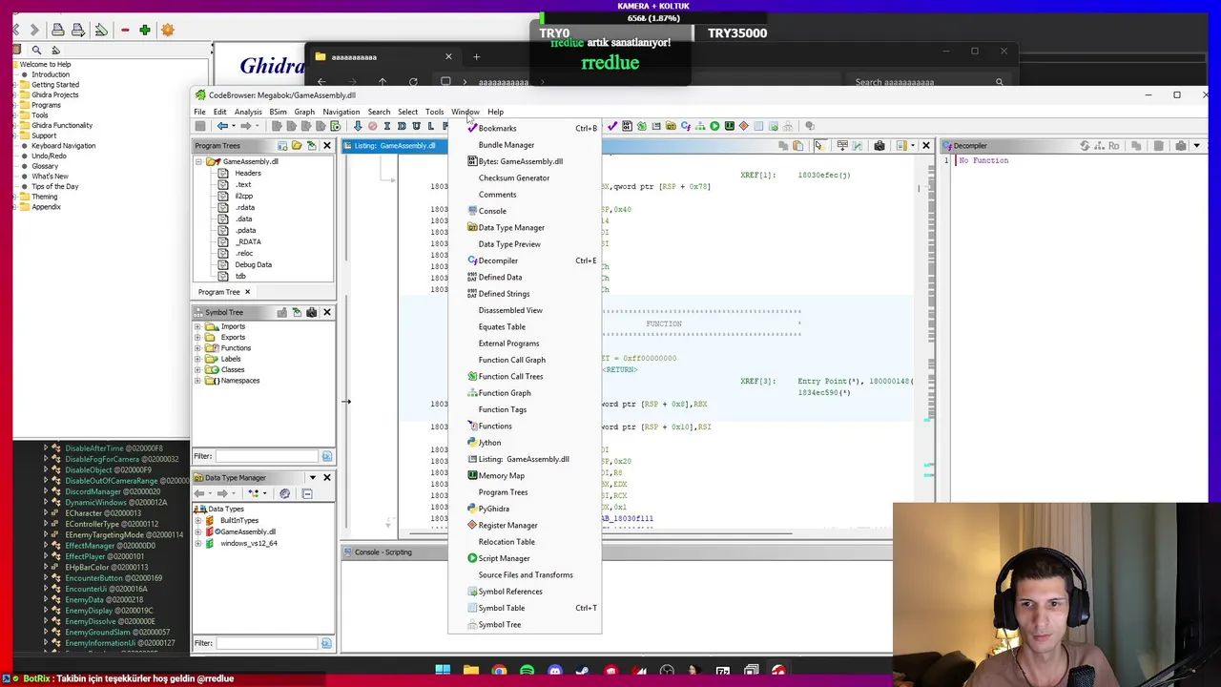The width and height of the screenshot is (1221, 687).
Task: Close the Program Tree tab
Action: coord(247,292)
